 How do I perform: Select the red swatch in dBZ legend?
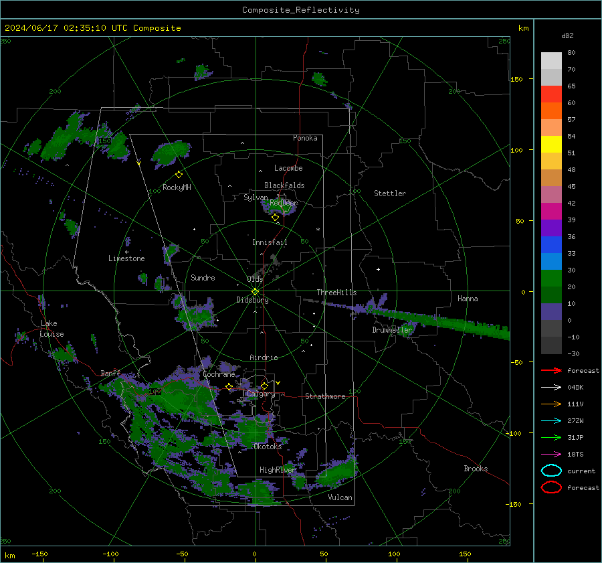click(551, 94)
